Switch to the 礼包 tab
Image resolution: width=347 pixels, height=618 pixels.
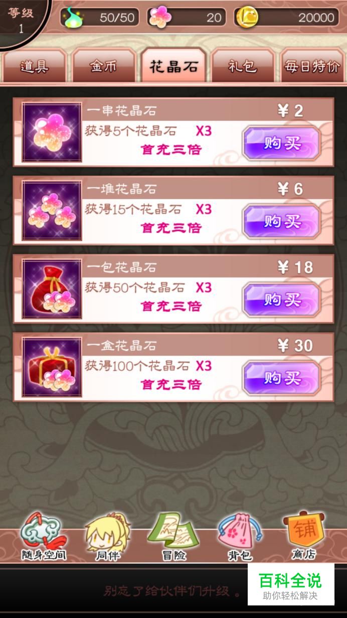(x=243, y=66)
